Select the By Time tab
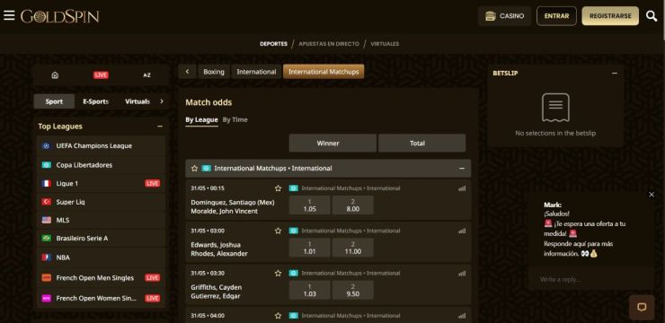 [235, 120]
